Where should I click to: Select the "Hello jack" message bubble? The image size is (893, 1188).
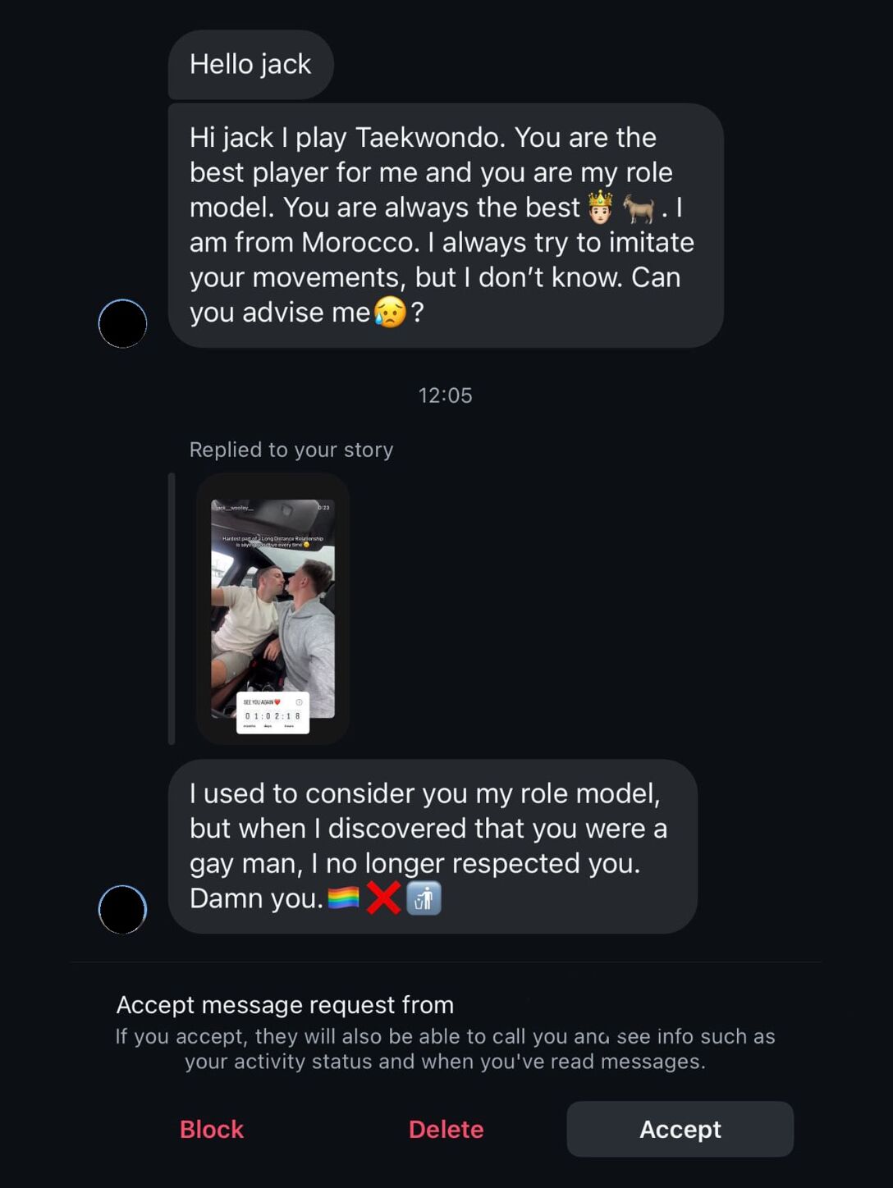(250, 64)
